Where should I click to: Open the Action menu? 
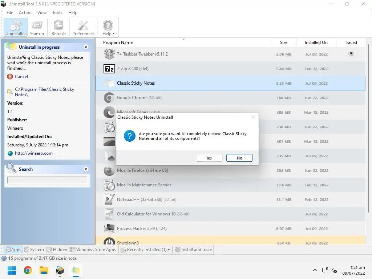25,13
